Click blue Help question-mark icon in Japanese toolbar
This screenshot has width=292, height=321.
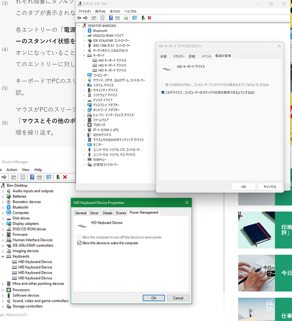[x=111, y=18]
